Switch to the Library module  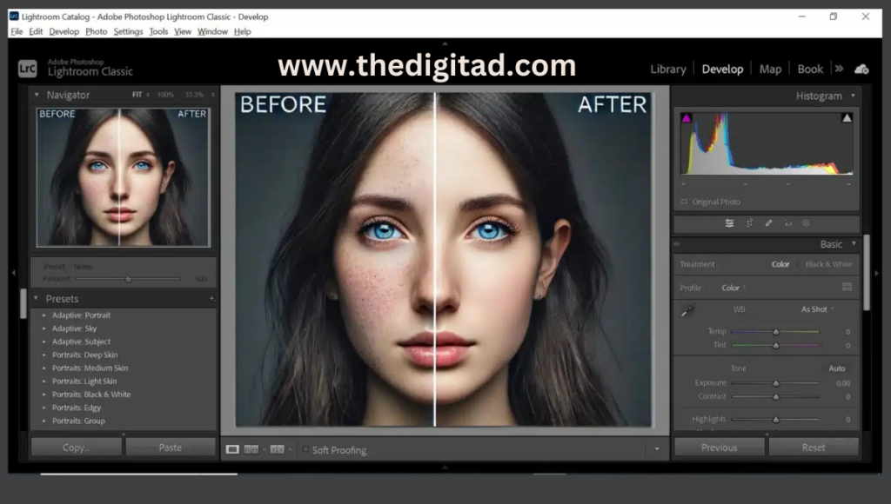coord(668,70)
